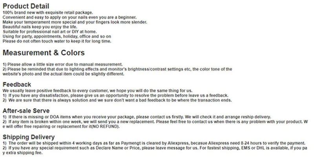Click the 'Convenient and easy to apply' line

point(69,17)
